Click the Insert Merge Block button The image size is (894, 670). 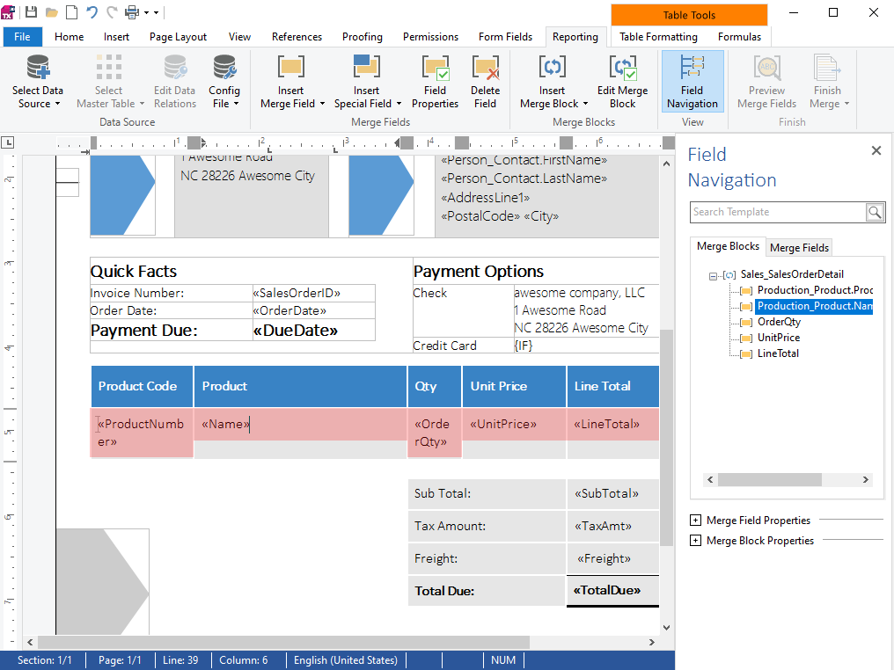click(552, 81)
